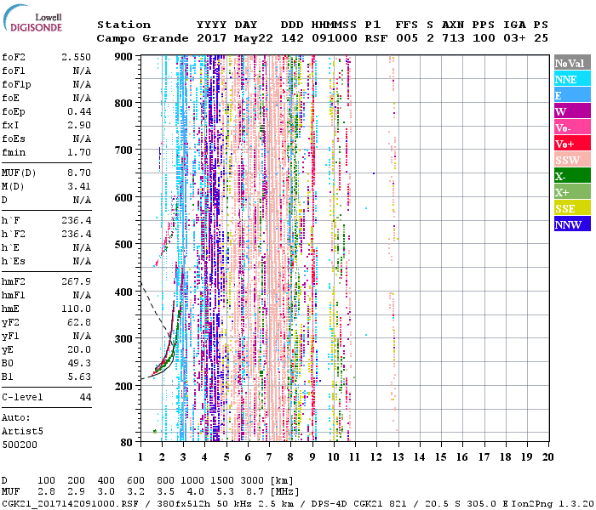Screen dimensions: 596x510
Task: Select the 2017 May22 date header
Action: (x=232, y=38)
